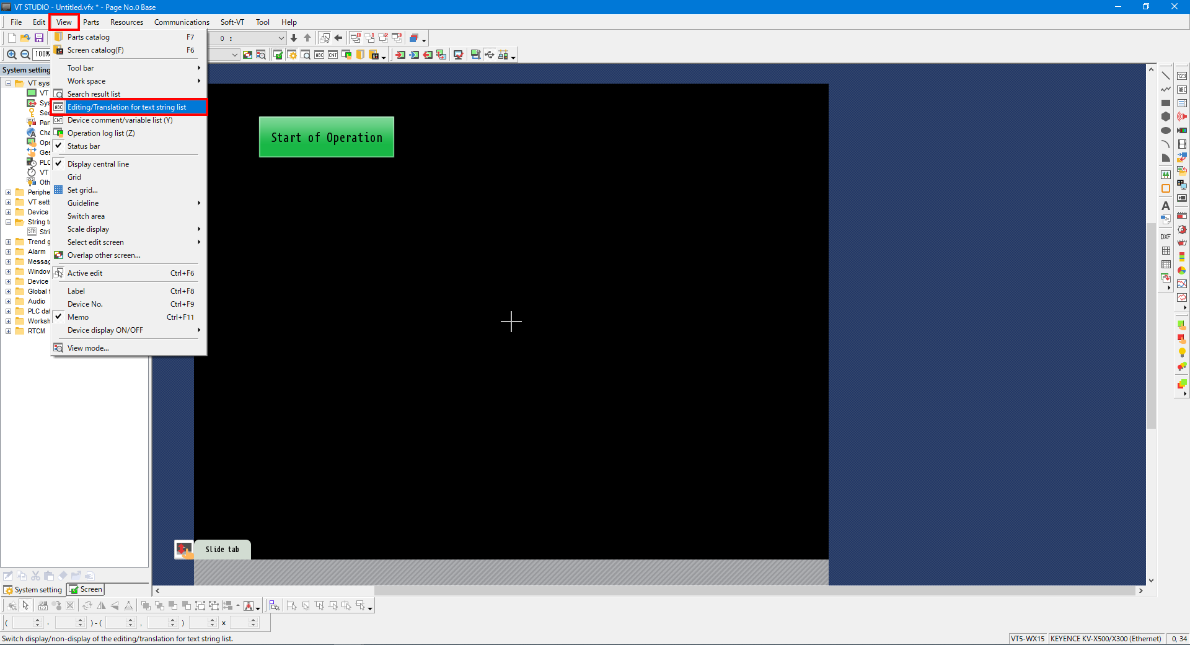The height and width of the screenshot is (645, 1190).
Task: Expand the Peripheral folder in tree
Action: coord(9,192)
